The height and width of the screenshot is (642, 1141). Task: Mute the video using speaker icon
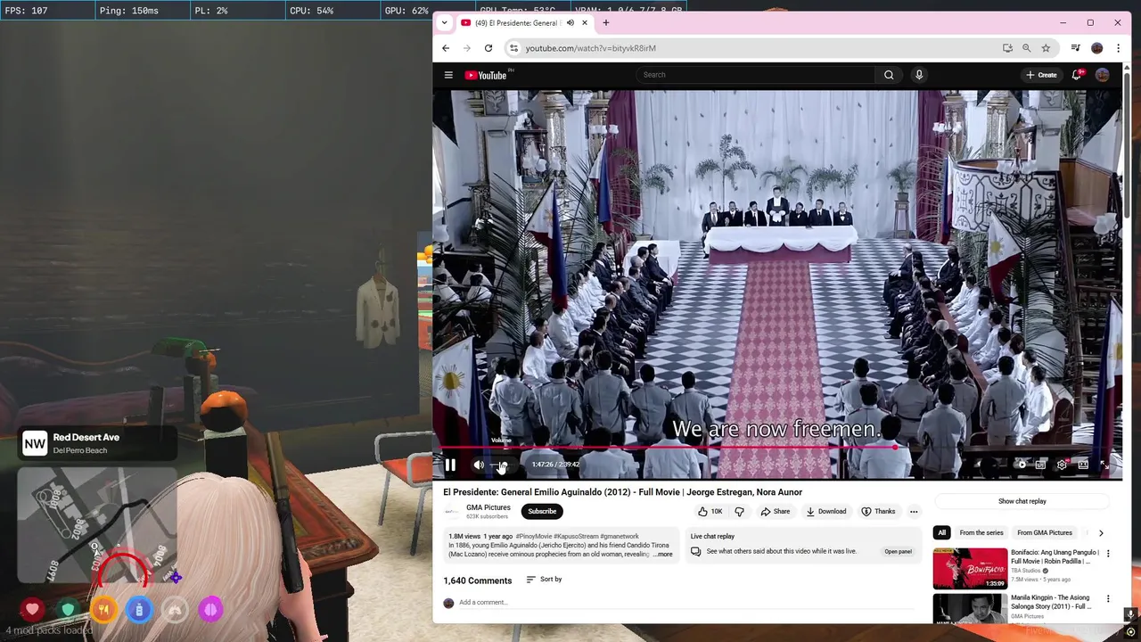click(479, 465)
